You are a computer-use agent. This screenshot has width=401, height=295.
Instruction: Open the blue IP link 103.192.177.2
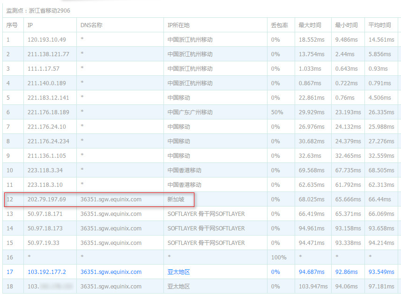47,272
